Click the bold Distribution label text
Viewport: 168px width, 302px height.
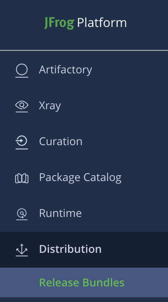[x=70, y=249]
